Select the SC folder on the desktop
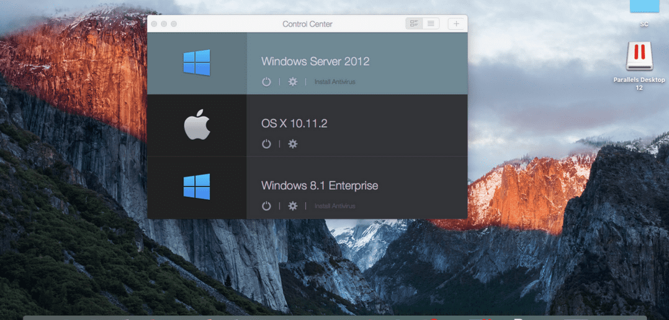669x320 pixels. (x=644, y=6)
